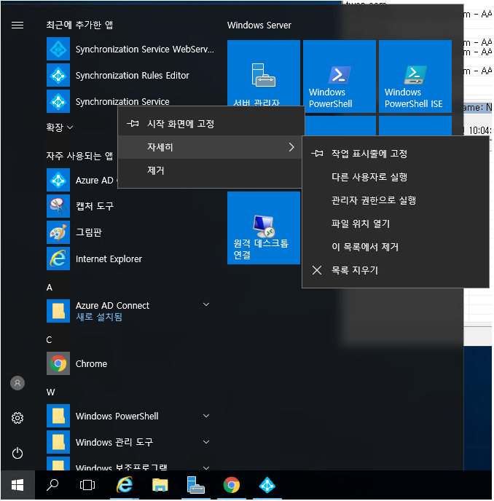Click the 자주 사용되는 앱 heading
Viewport: 494px width, 501px height.
click(x=79, y=156)
